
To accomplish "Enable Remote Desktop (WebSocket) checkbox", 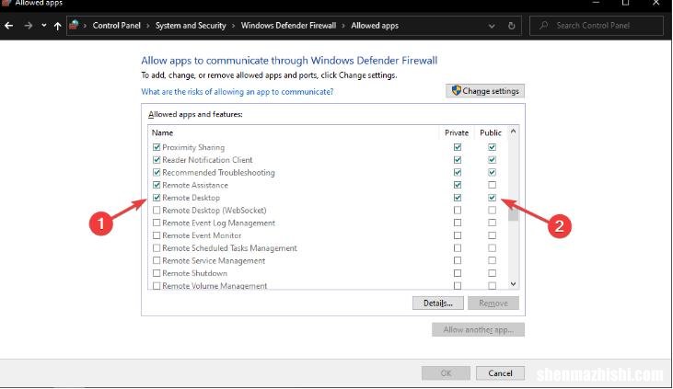I will click(157, 211).
